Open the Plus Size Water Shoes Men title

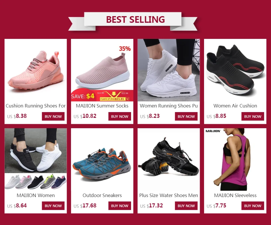click(169, 195)
